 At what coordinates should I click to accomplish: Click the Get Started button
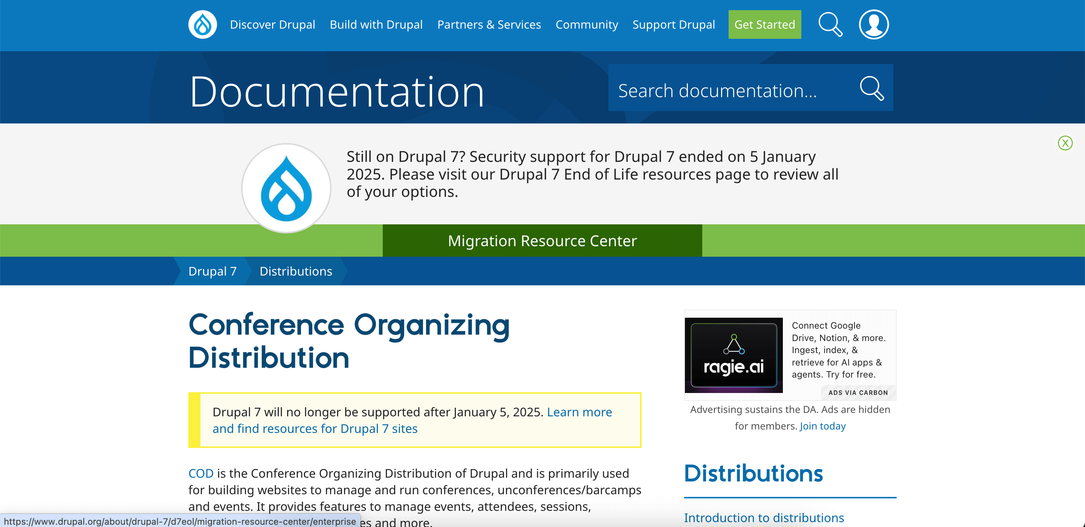(764, 24)
